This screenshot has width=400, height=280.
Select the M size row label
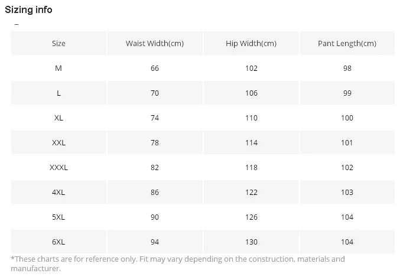(x=58, y=69)
